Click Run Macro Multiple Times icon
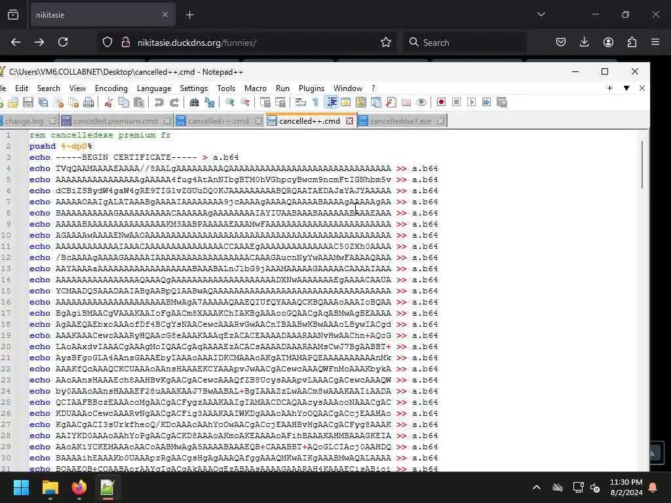 (487, 102)
